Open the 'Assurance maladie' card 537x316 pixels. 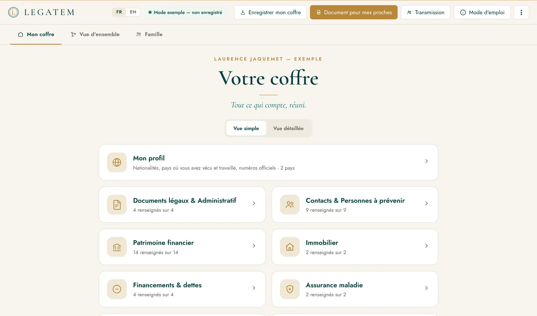click(x=355, y=289)
